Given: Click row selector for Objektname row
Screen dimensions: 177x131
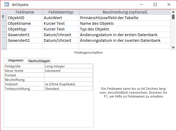Looking at the screenshot, I should click(x=4, y=23).
